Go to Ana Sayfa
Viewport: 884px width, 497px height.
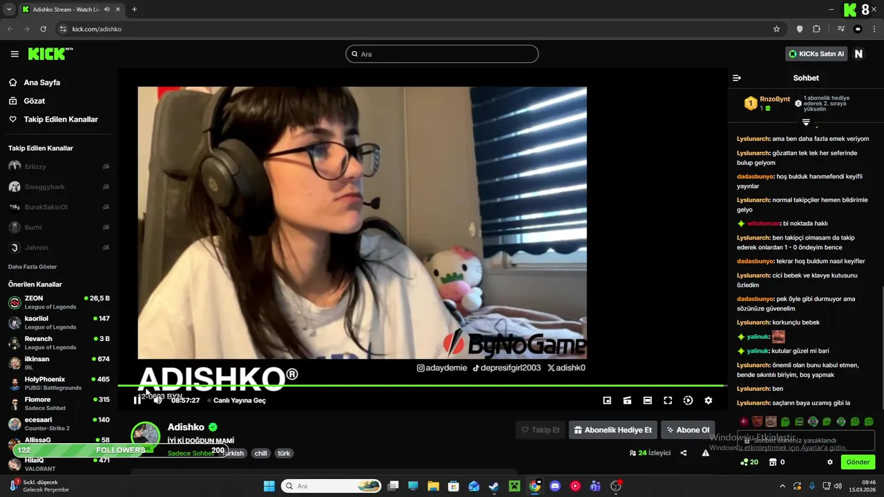point(41,82)
